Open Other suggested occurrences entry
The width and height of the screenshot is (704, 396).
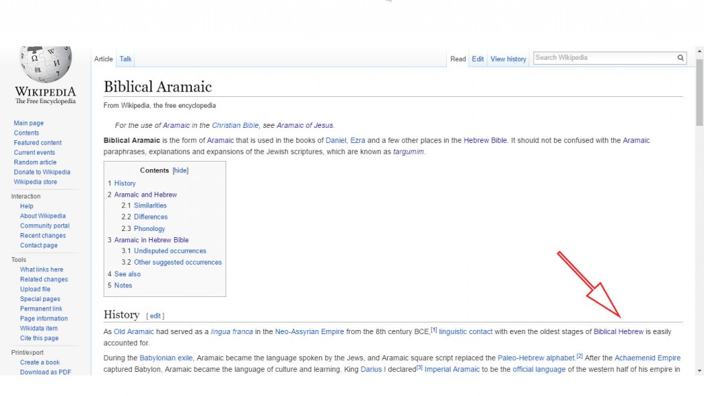pos(178,262)
